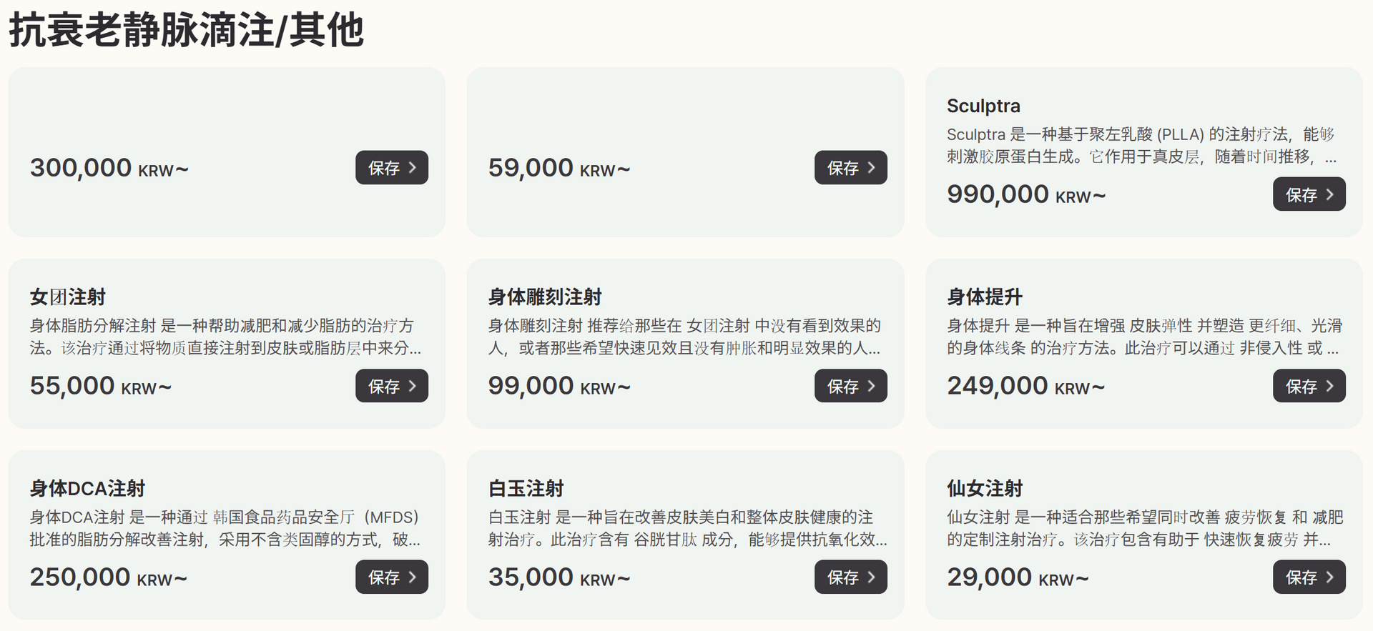Open the Sculptra treatment title

(x=983, y=106)
